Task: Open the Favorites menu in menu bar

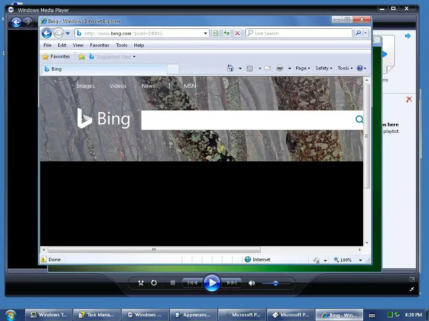Action: pos(100,45)
